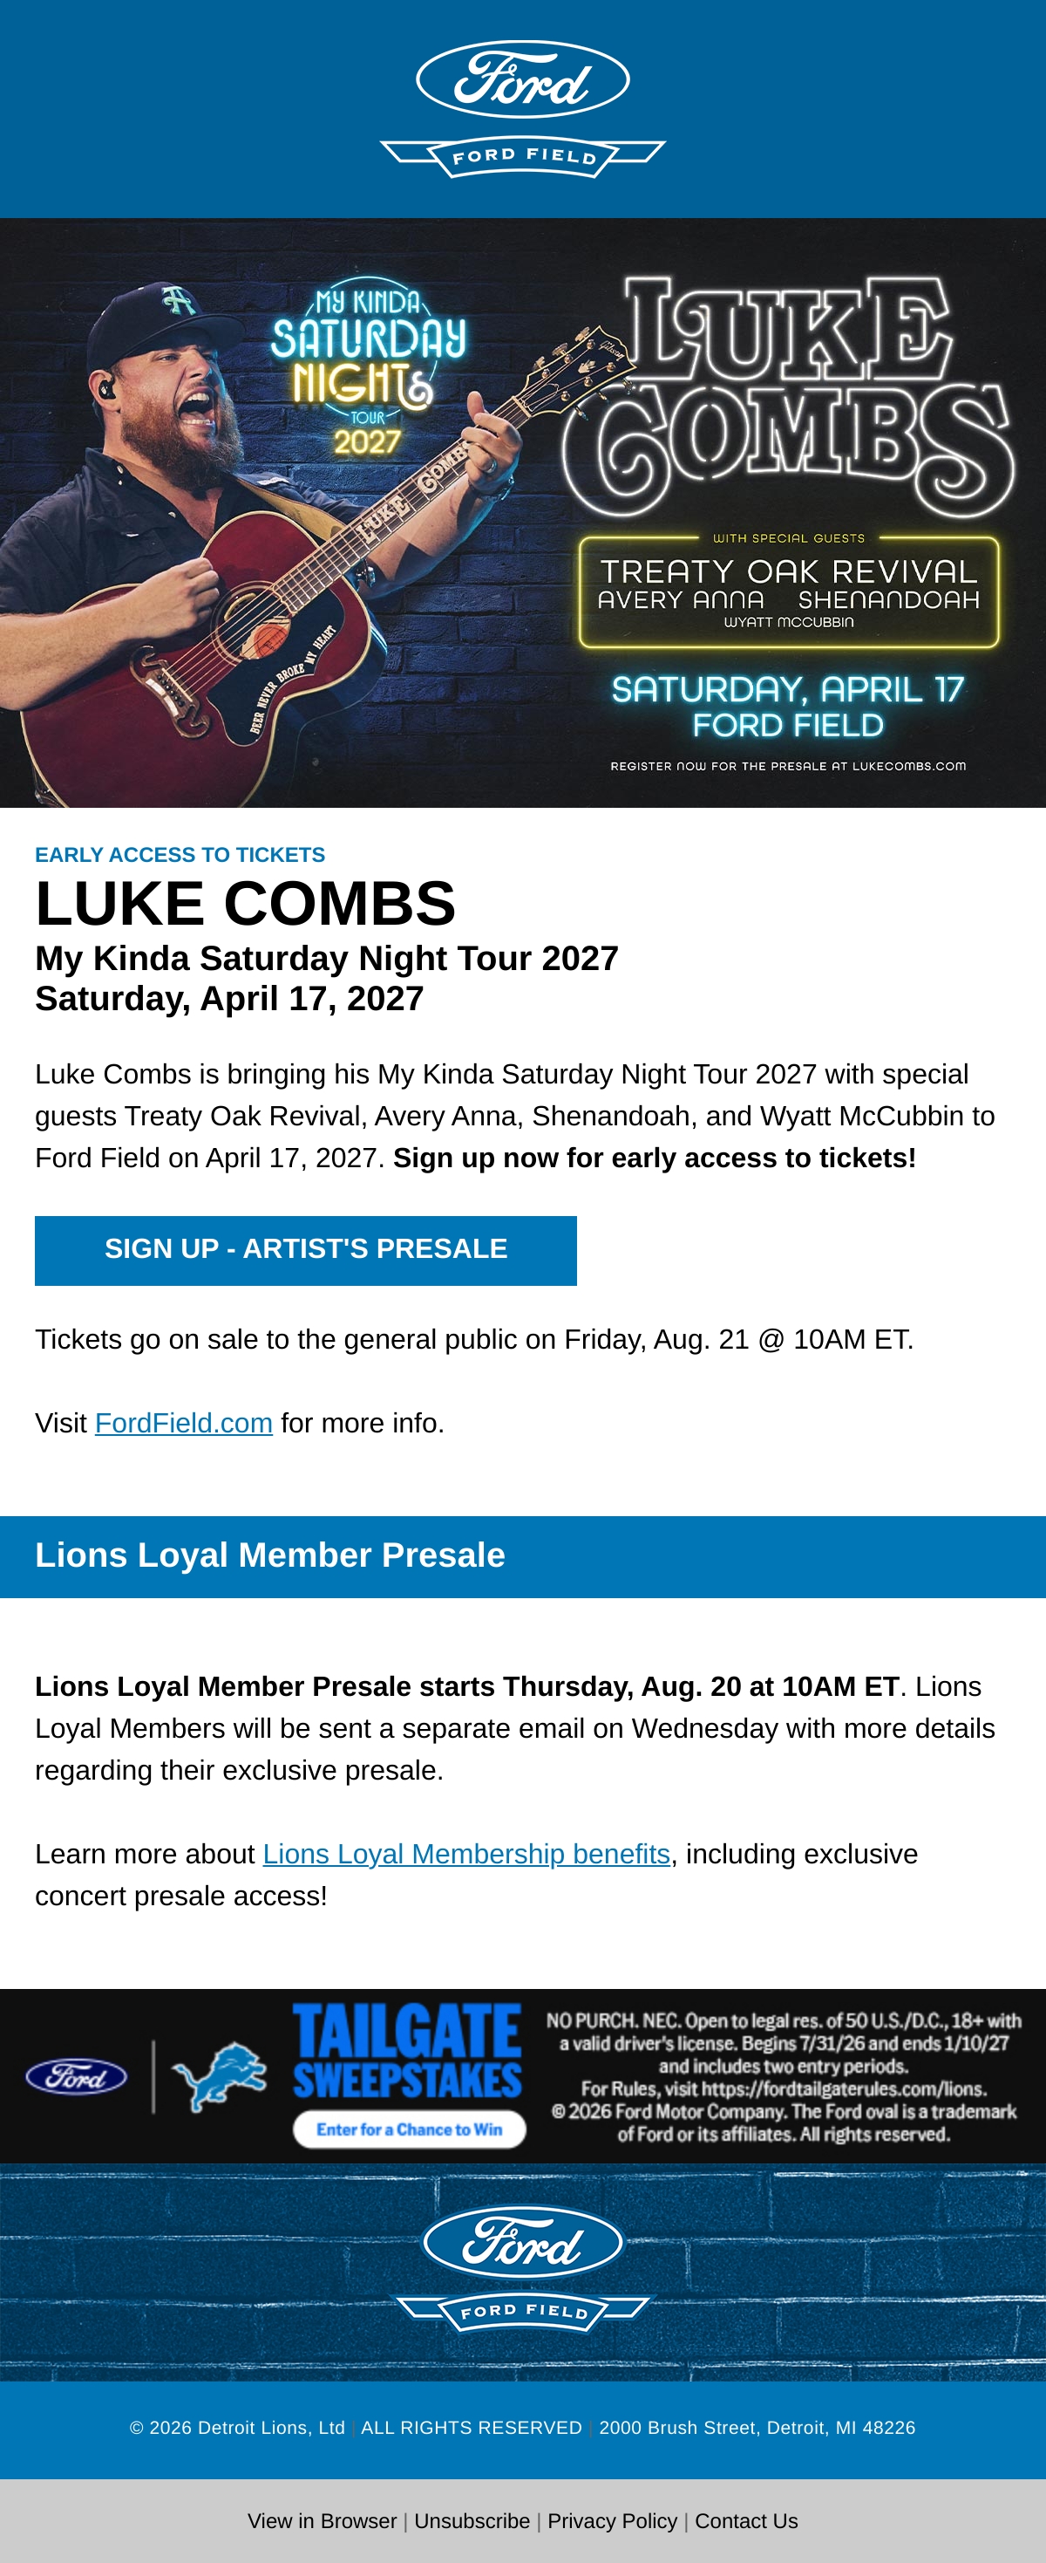1046x2563 pixels.
Task: Click the Detroit Lions logo in sweepstakes banner
Action: [x=219, y=2076]
